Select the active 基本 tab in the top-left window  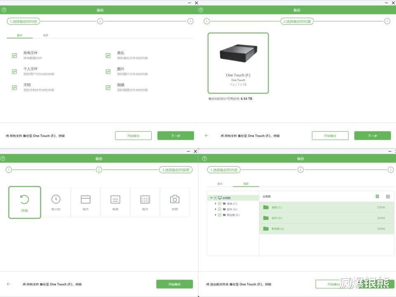pyautogui.click(x=20, y=35)
